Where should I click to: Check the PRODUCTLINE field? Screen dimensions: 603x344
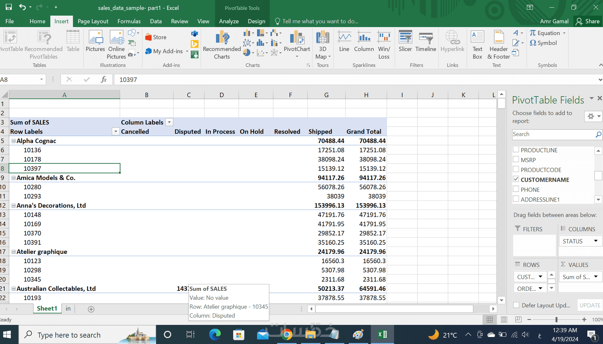516,150
